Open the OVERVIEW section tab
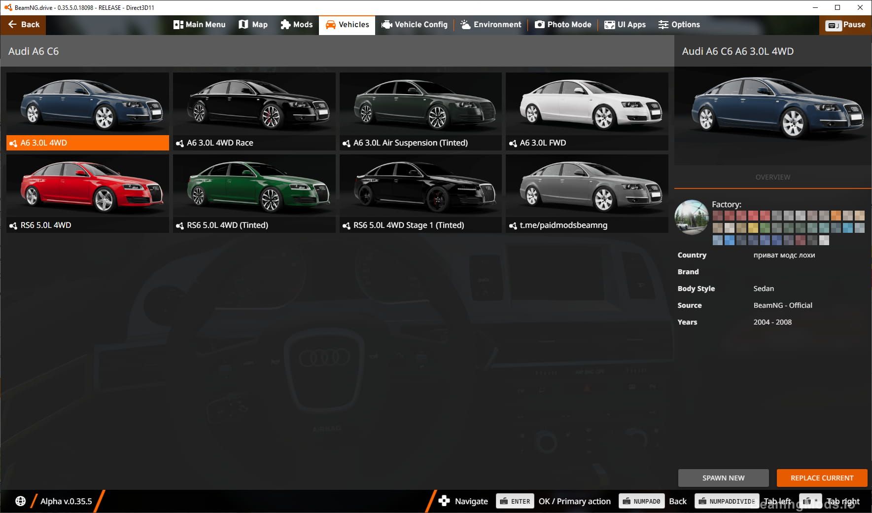 pos(772,177)
